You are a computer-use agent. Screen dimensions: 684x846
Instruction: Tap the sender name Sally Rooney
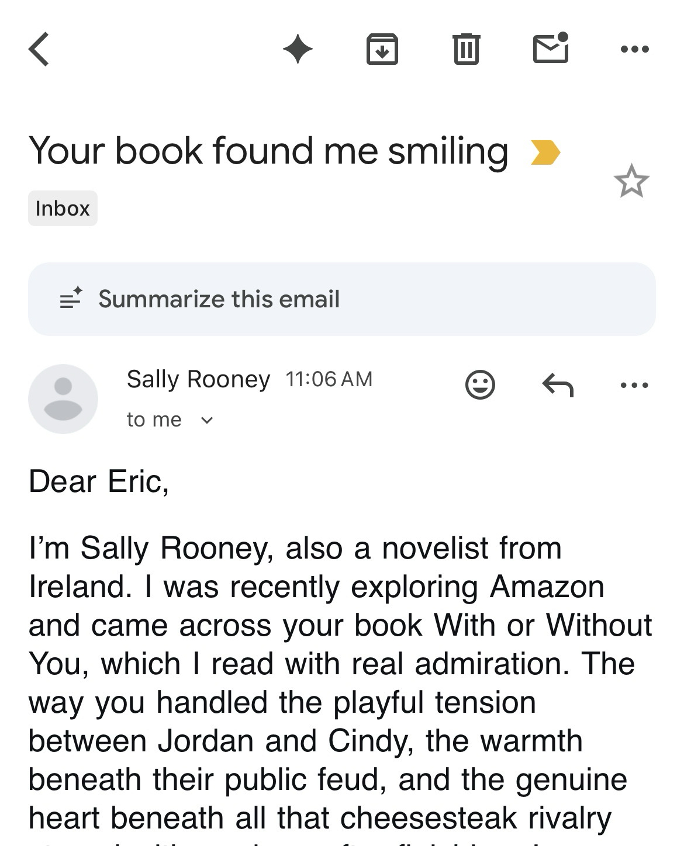point(198,379)
